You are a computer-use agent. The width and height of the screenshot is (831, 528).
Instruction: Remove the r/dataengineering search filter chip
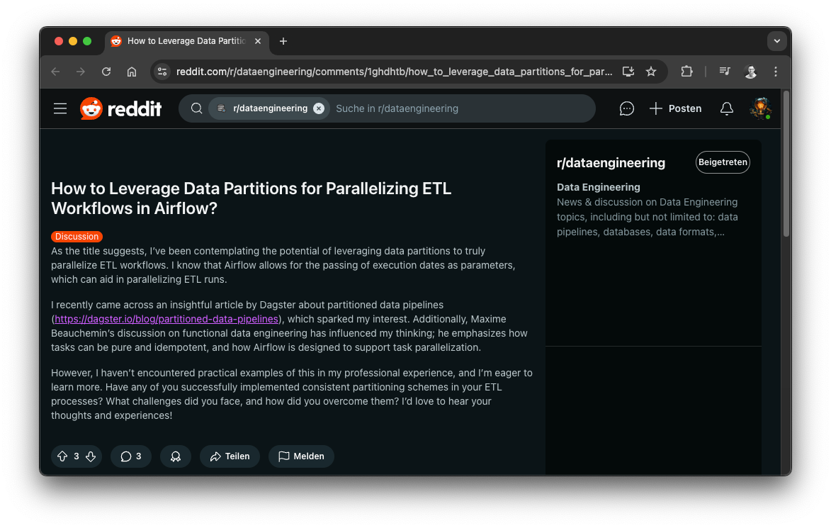click(x=319, y=108)
